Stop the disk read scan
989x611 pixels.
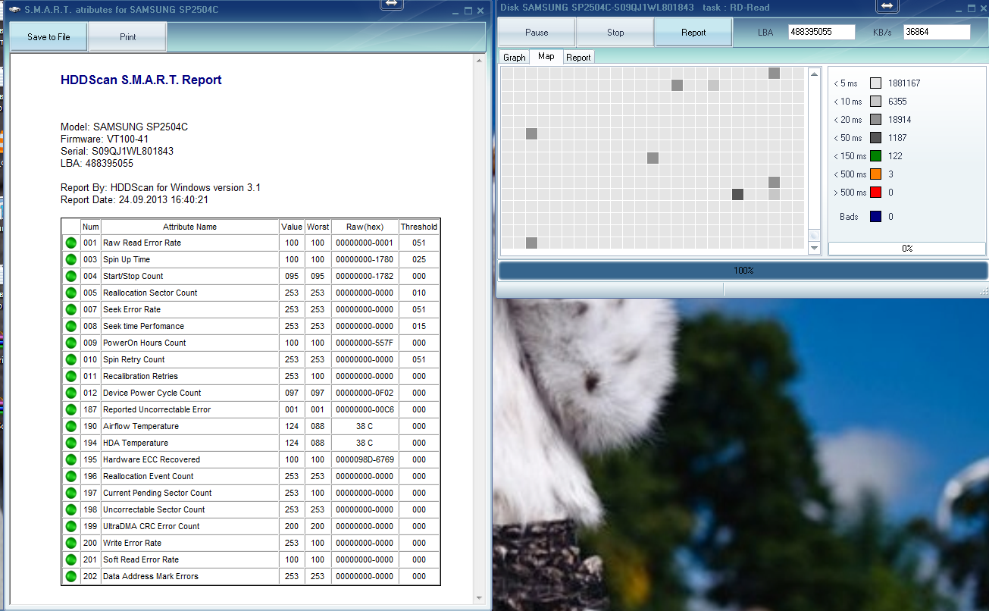[x=615, y=33]
